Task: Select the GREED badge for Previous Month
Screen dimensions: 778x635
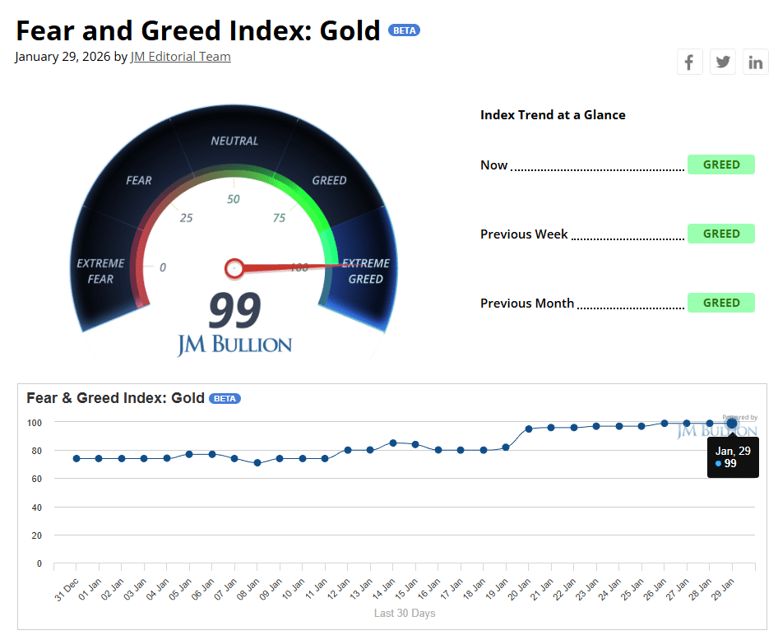Action: (721, 303)
